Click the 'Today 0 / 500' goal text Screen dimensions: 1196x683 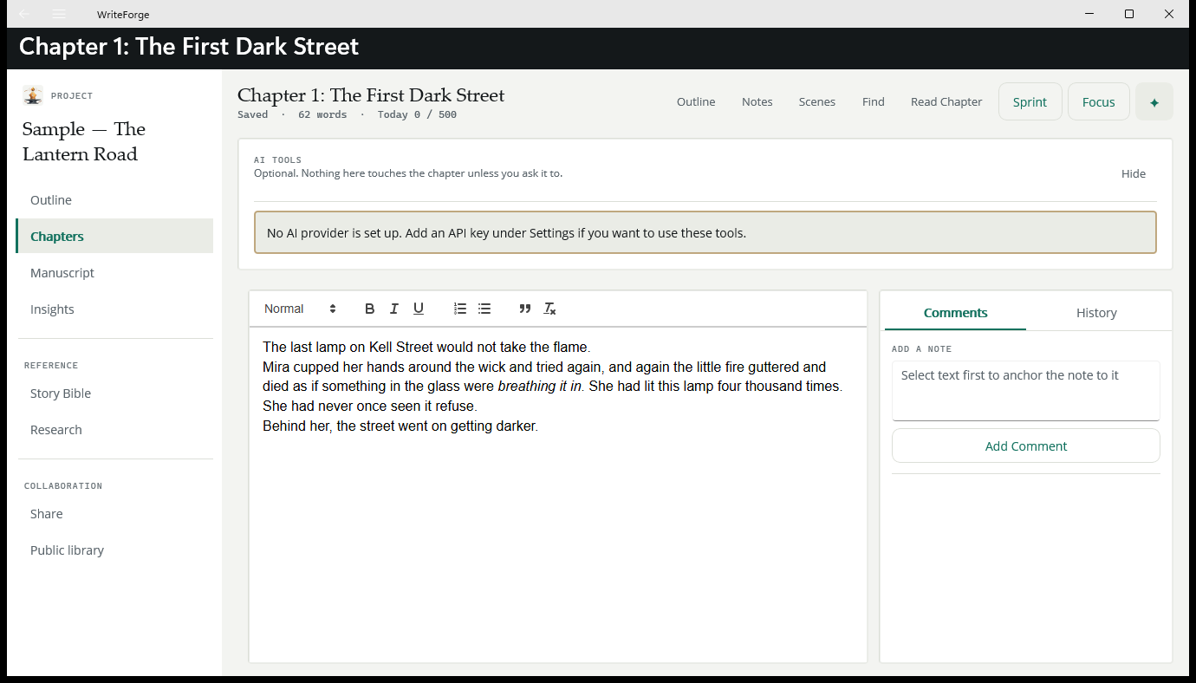click(x=417, y=114)
